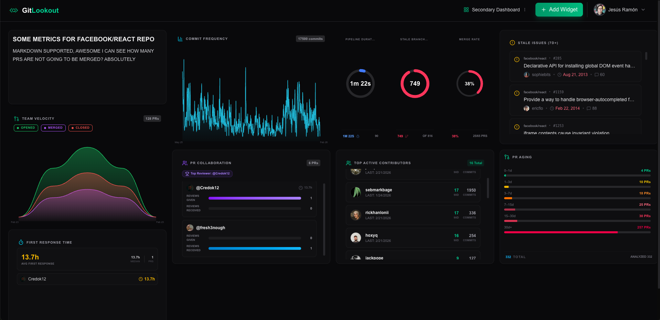The width and height of the screenshot is (660, 320).
Task: Click the stopwatch icon beside 1M 22S
Action: [x=358, y=136]
